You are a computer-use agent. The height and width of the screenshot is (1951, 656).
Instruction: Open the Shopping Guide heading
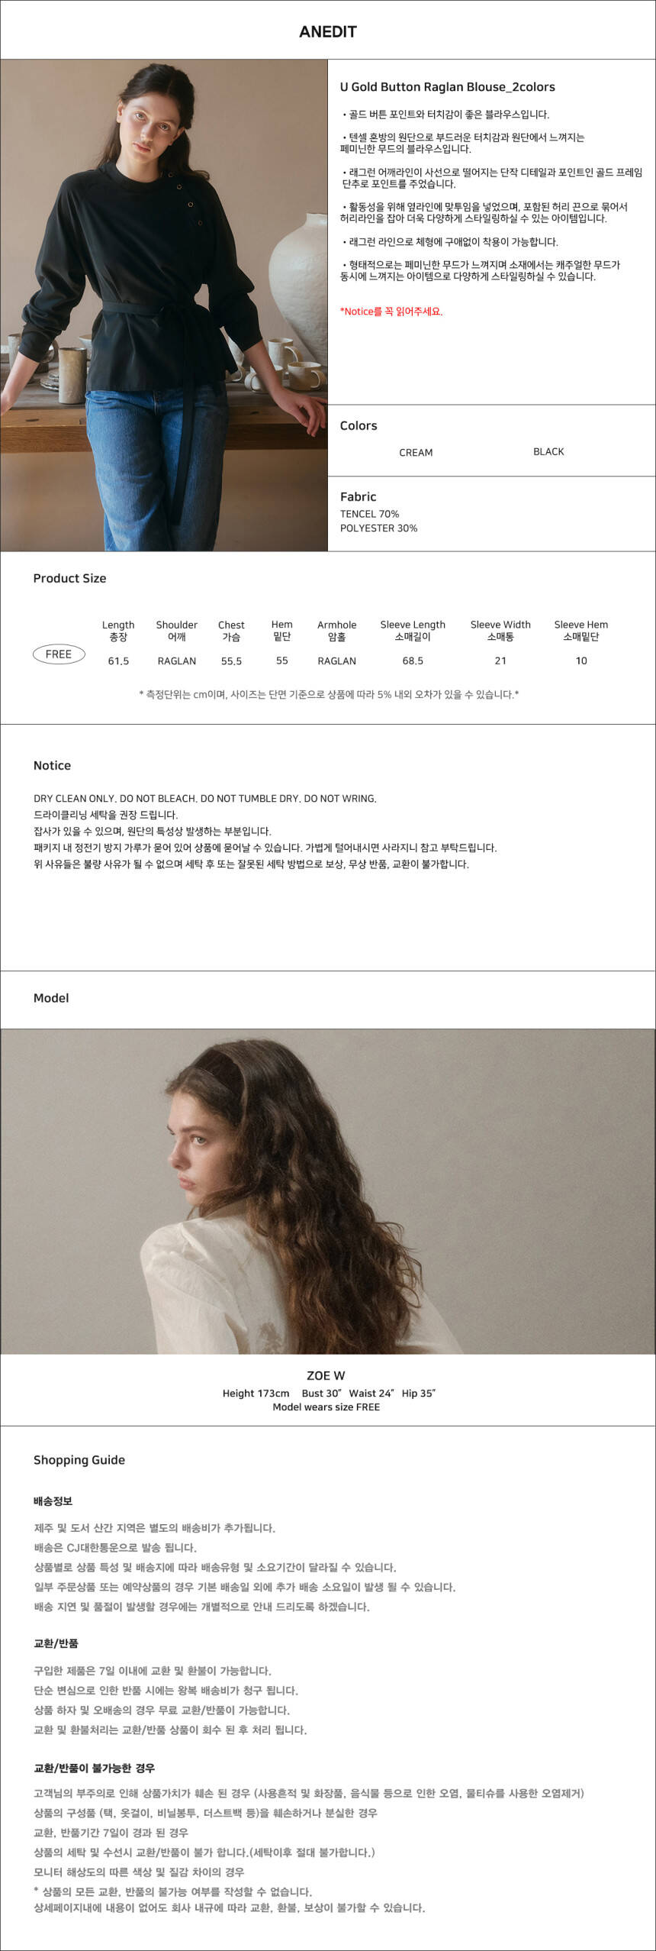[x=79, y=1459]
